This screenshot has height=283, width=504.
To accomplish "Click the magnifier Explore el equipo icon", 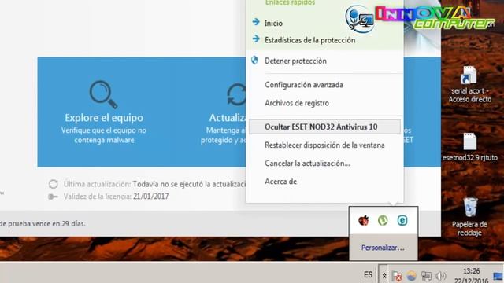I will tap(103, 94).
